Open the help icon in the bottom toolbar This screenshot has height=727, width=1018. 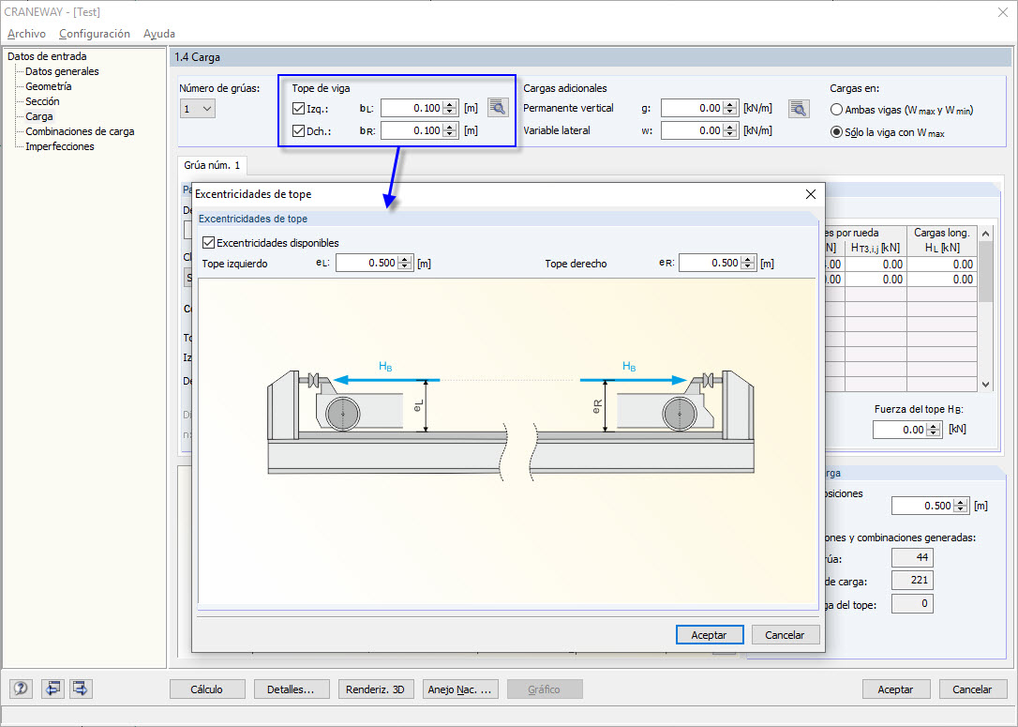click(21, 688)
